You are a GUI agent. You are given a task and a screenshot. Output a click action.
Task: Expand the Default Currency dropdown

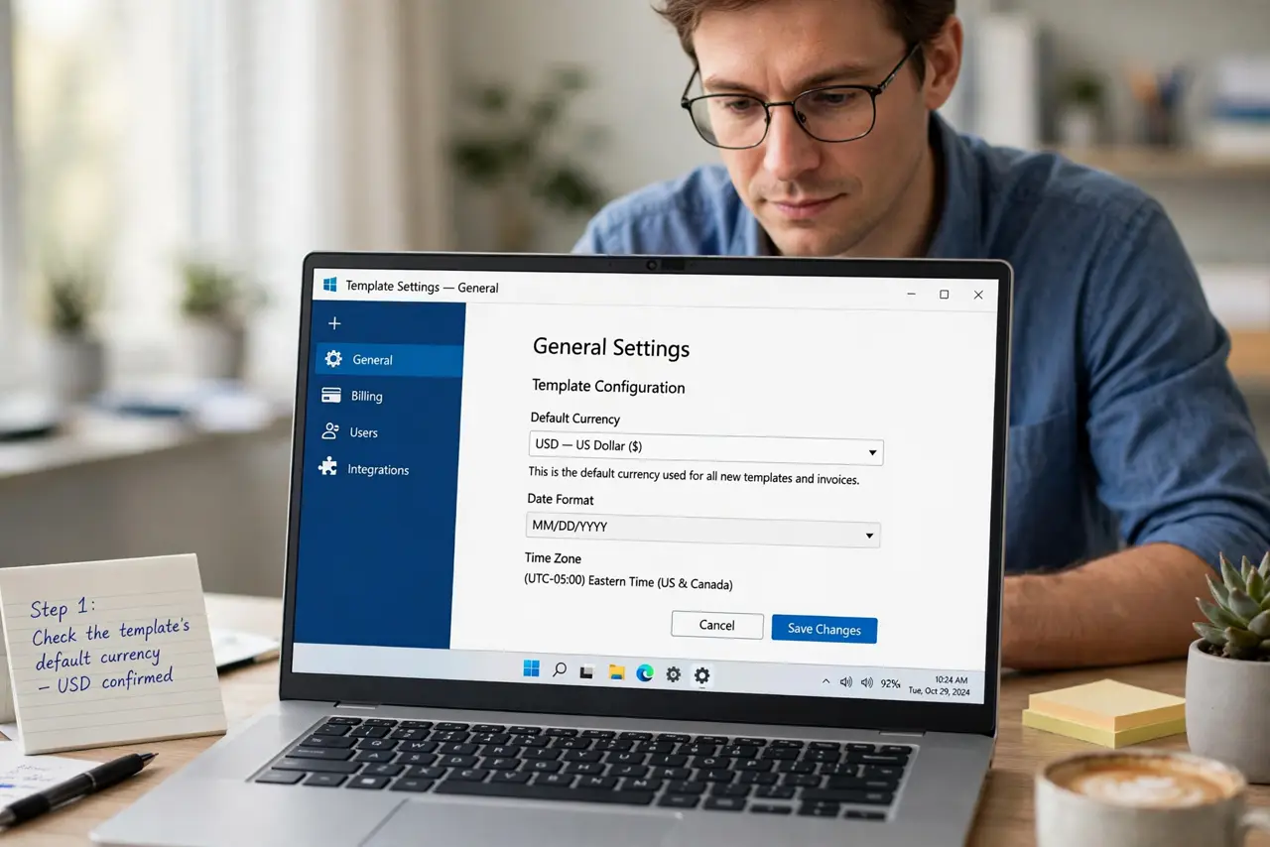click(706, 448)
